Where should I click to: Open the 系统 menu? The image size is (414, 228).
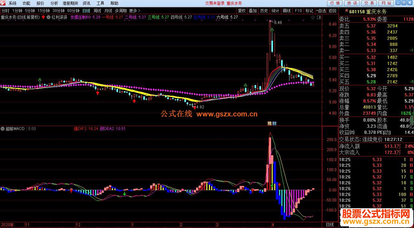[x=13, y=3]
